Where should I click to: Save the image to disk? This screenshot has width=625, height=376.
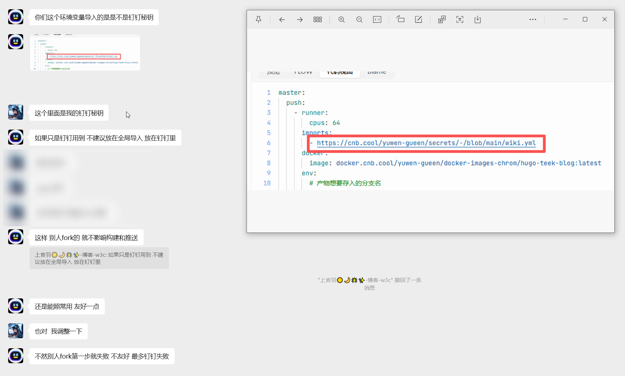coord(477,20)
